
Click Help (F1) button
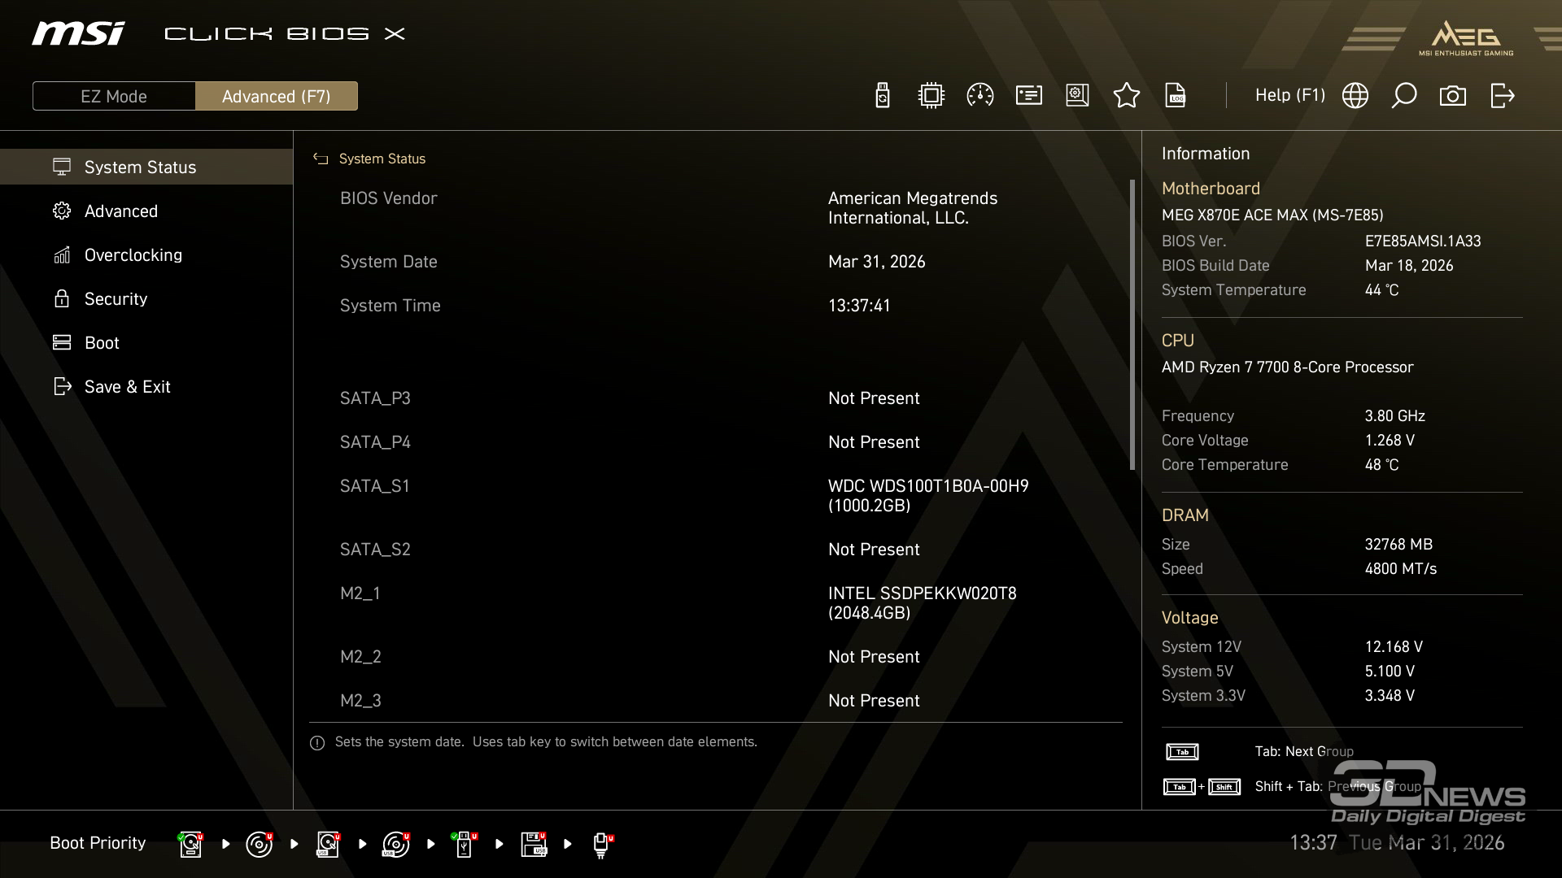[1289, 96]
